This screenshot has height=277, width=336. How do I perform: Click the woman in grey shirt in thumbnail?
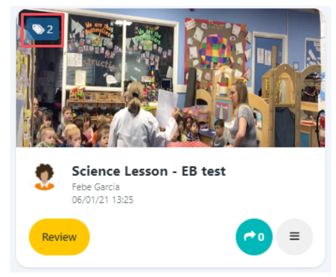click(243, 115)
